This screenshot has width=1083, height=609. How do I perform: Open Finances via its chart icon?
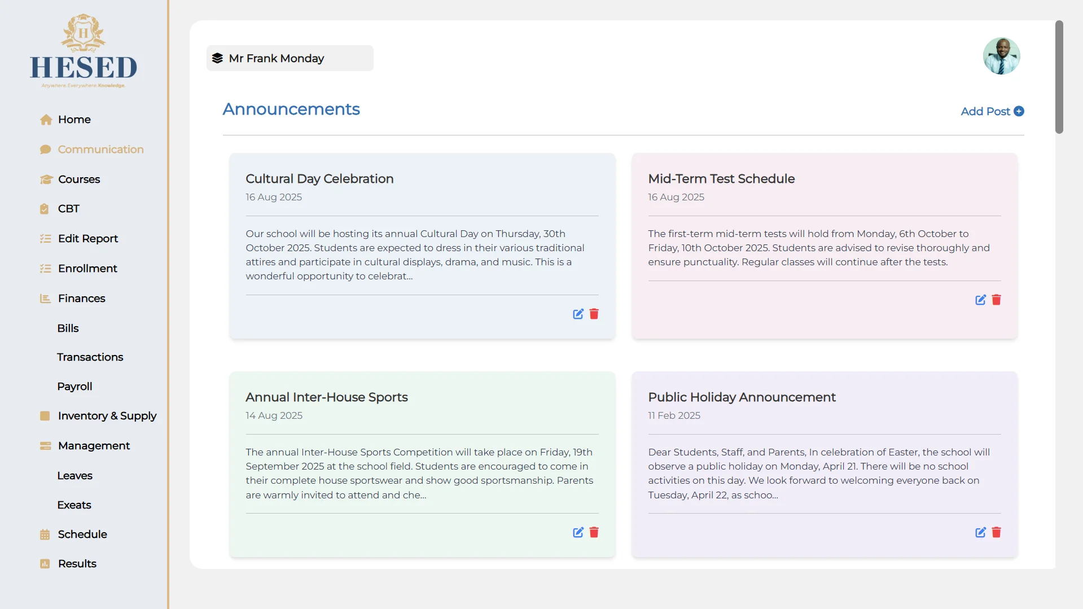point(46,298)
